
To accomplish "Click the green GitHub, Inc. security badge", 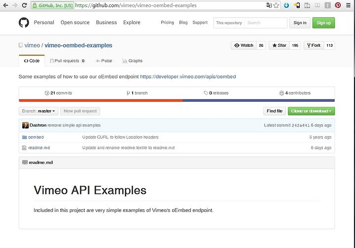I will (x=53, y=5).
